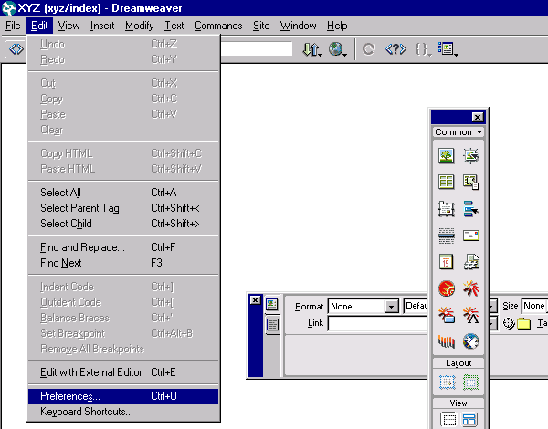Choose Preferences from the Edit menu
548x429 pixels.
click(x=70, y=396)
